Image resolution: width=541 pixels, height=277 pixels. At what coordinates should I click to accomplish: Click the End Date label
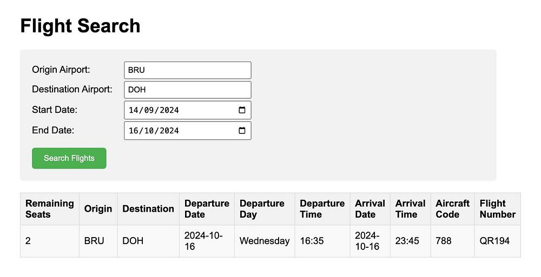click(x=53, y=130)
